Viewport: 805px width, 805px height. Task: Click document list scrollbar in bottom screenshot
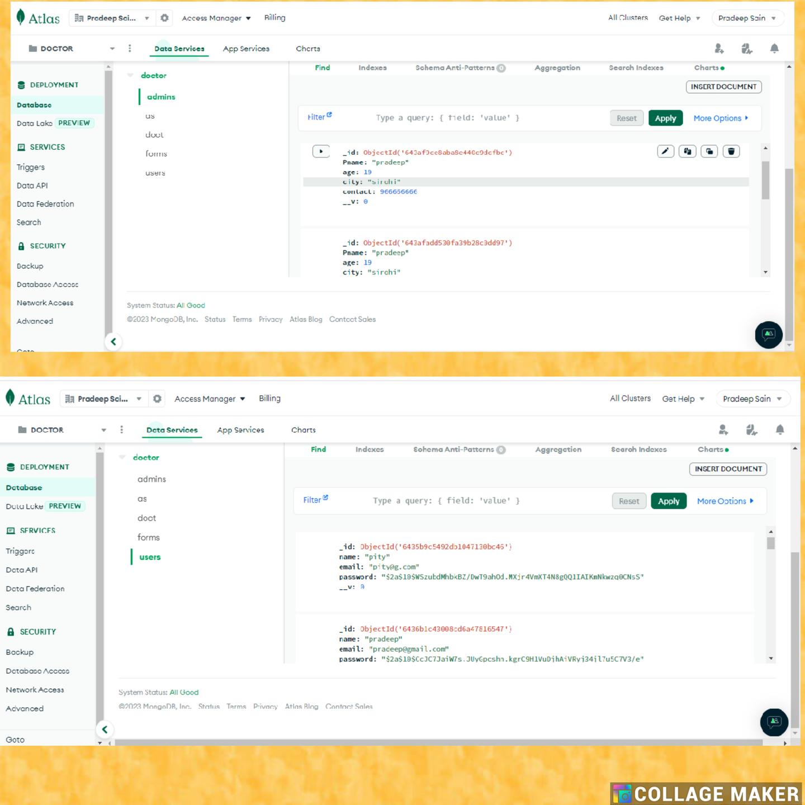[771, 543]
